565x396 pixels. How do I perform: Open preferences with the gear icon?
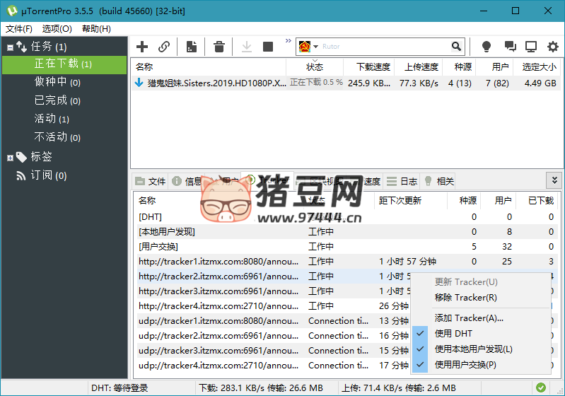pyautogui.click(x=552, y=47)
